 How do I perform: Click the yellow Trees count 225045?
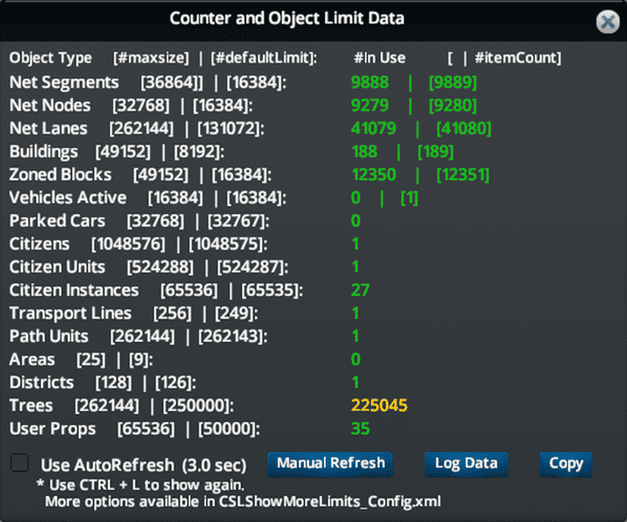pos(379,405)
